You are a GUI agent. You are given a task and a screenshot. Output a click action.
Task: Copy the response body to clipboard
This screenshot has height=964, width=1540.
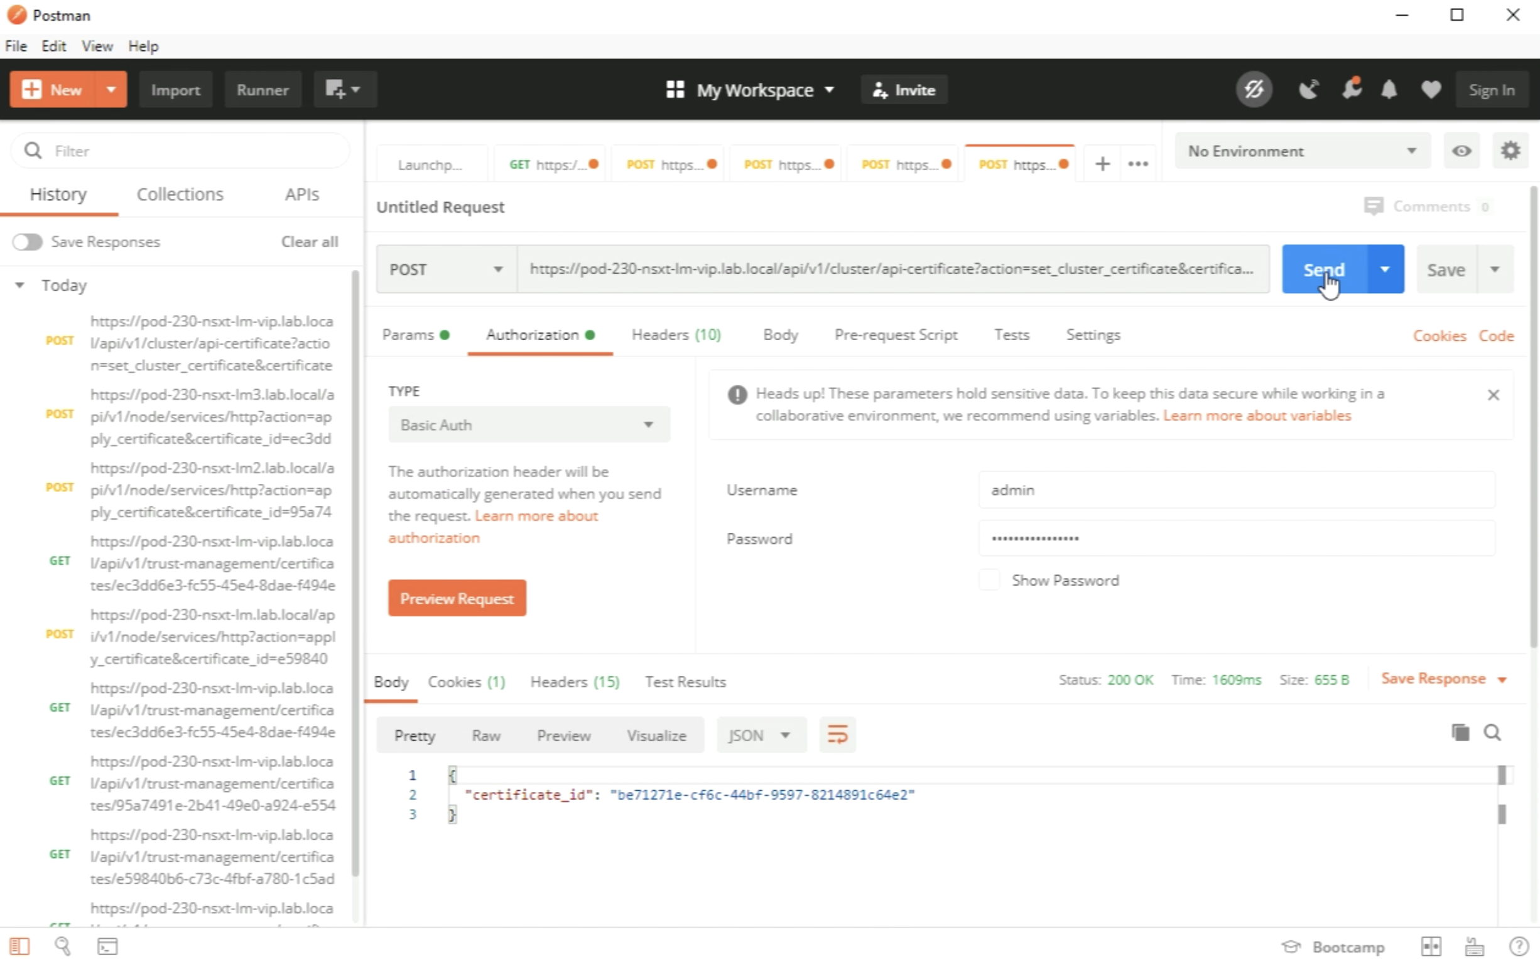(x=1460, y=732)
